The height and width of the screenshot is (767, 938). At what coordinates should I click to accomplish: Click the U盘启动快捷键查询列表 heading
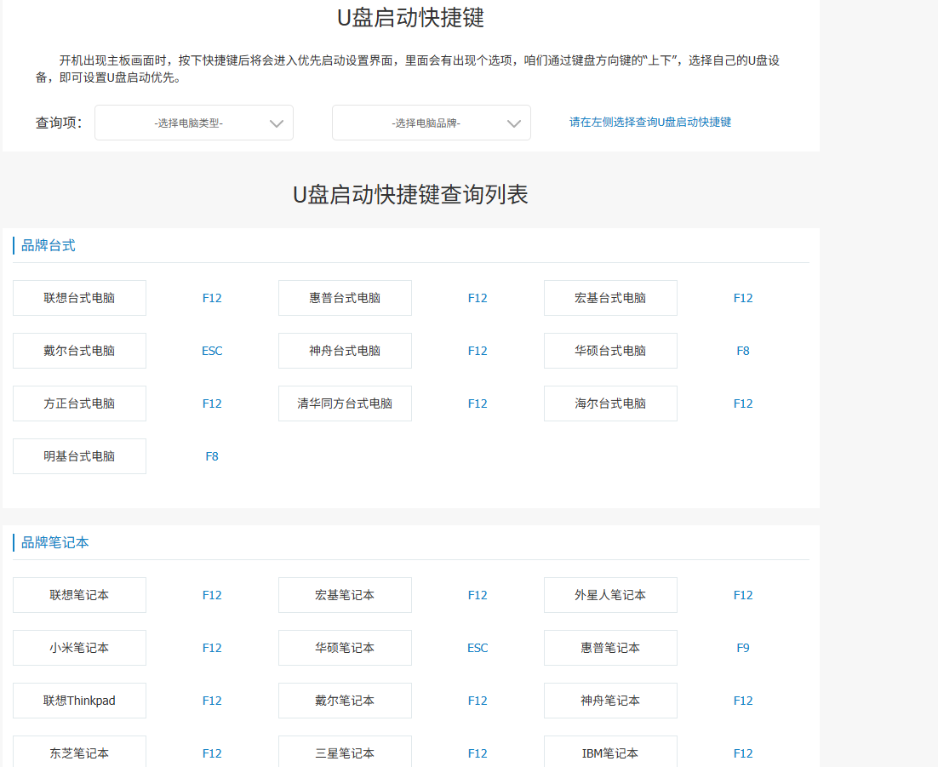[410, 194]
